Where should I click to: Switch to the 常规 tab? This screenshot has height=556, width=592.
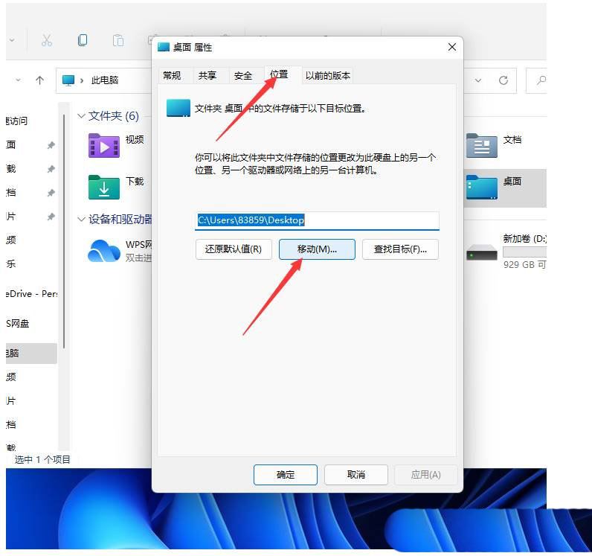tap(172, 76)
